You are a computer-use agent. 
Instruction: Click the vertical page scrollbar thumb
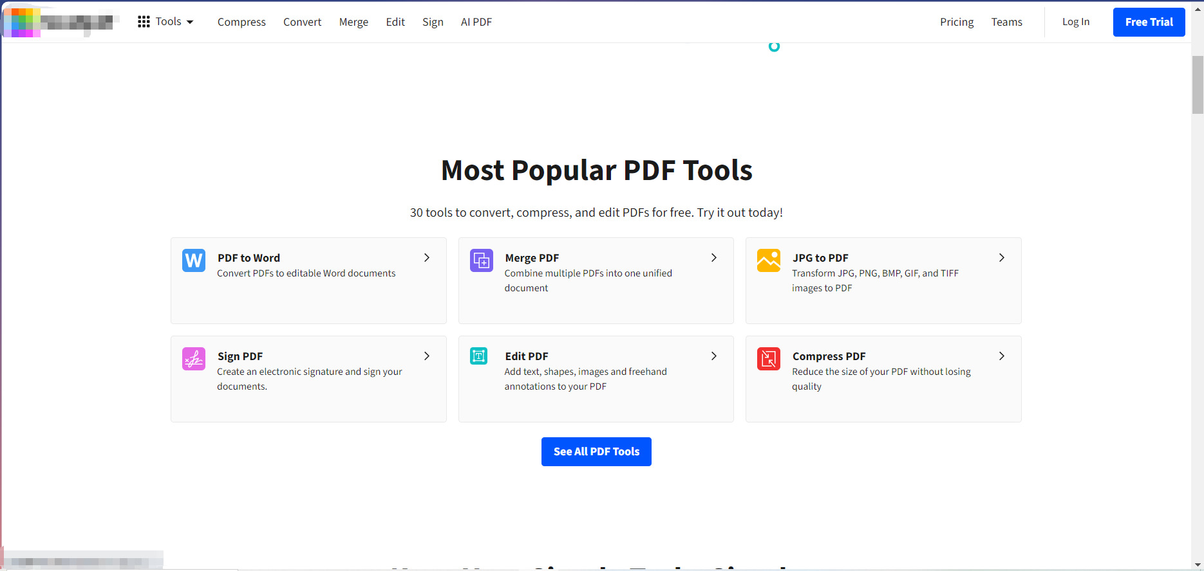pyautogui.click(x=1198, y=85)
